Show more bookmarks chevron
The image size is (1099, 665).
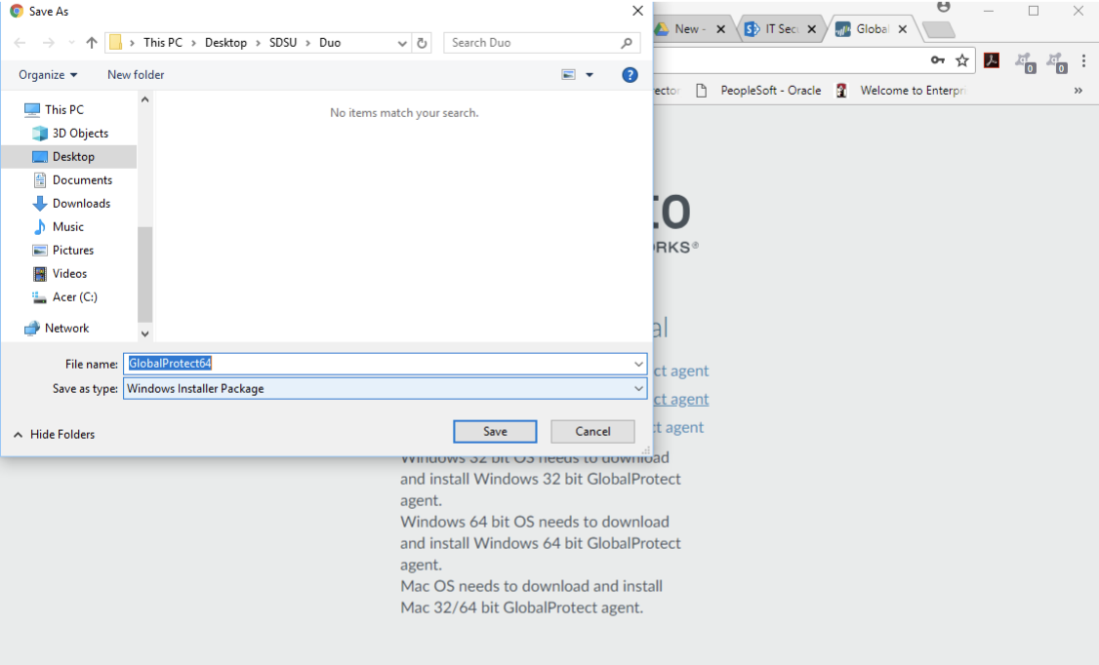(1079, 91)
